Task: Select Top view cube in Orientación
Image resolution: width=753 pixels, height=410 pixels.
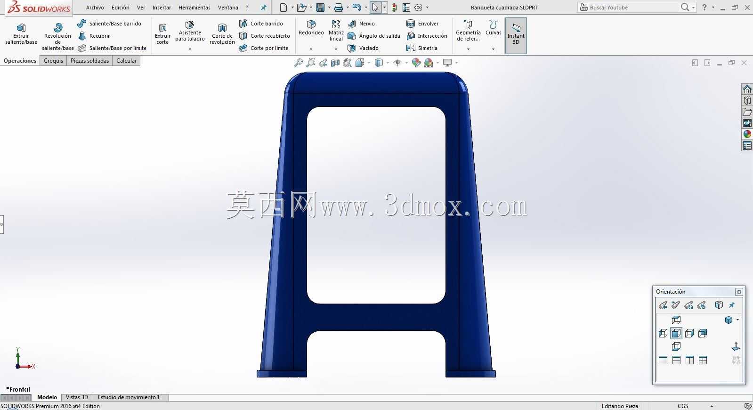Action: 676,320
